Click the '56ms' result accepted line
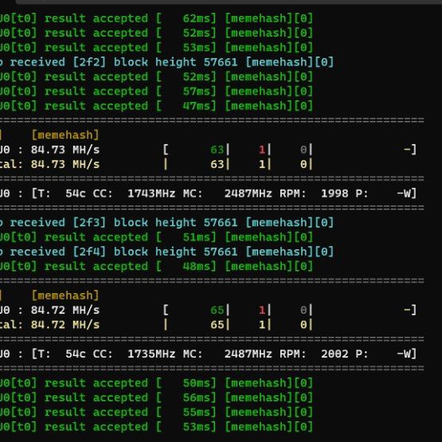 point(157,398)
